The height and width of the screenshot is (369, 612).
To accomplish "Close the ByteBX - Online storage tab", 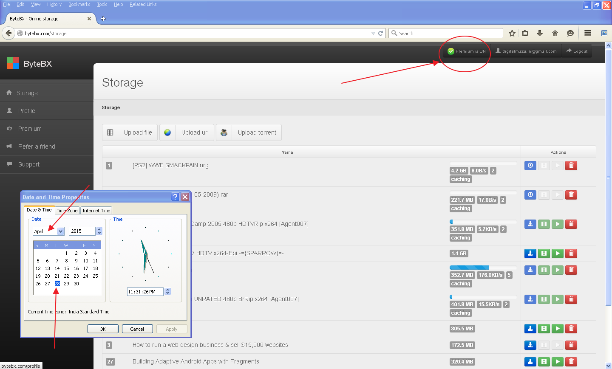I will click(89, 19).
